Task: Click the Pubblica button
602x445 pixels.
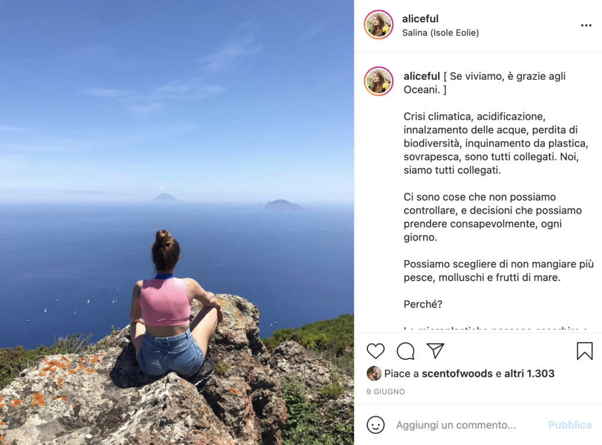Action: point(570,425)
